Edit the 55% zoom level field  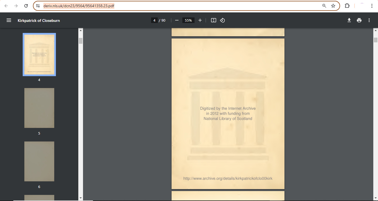188,20
